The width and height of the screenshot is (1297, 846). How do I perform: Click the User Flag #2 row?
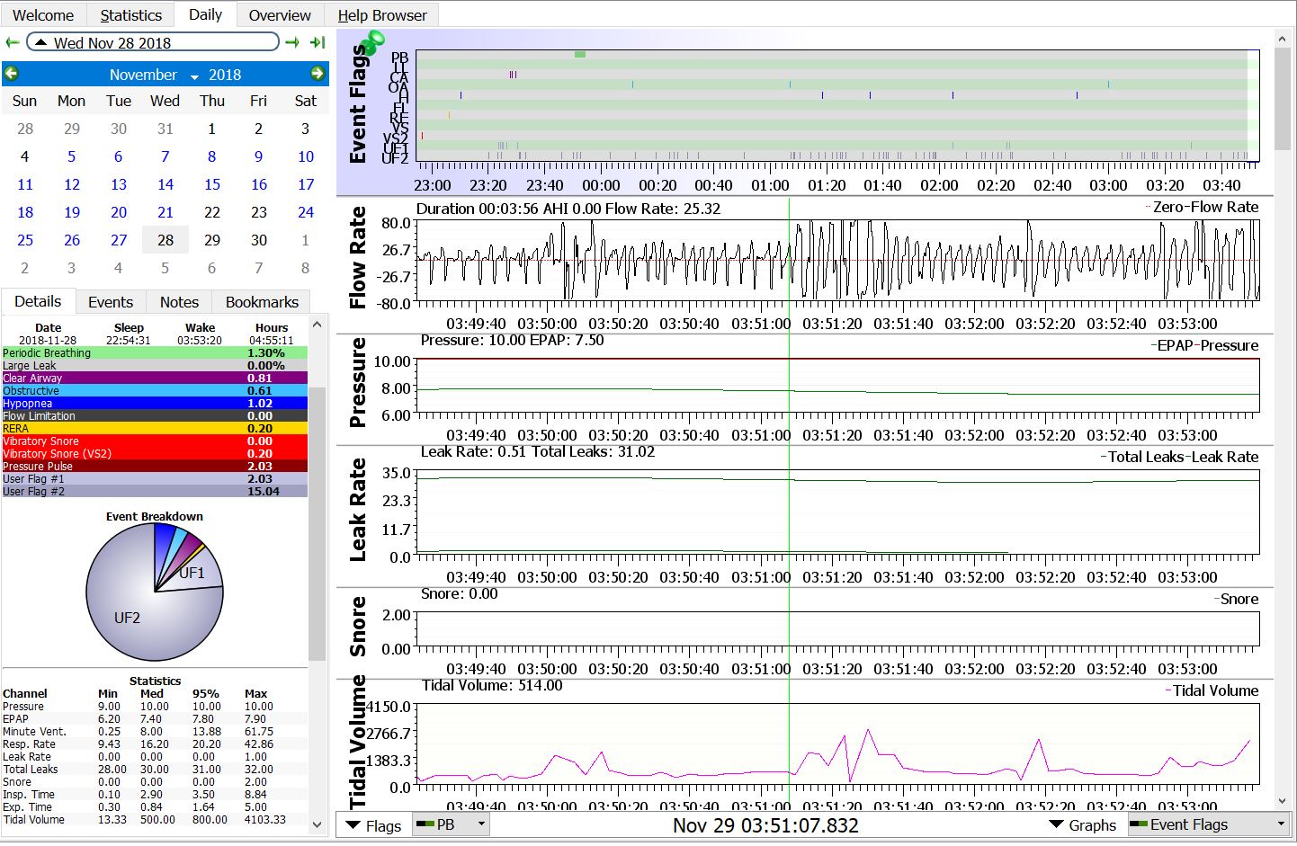pos(155,492)
